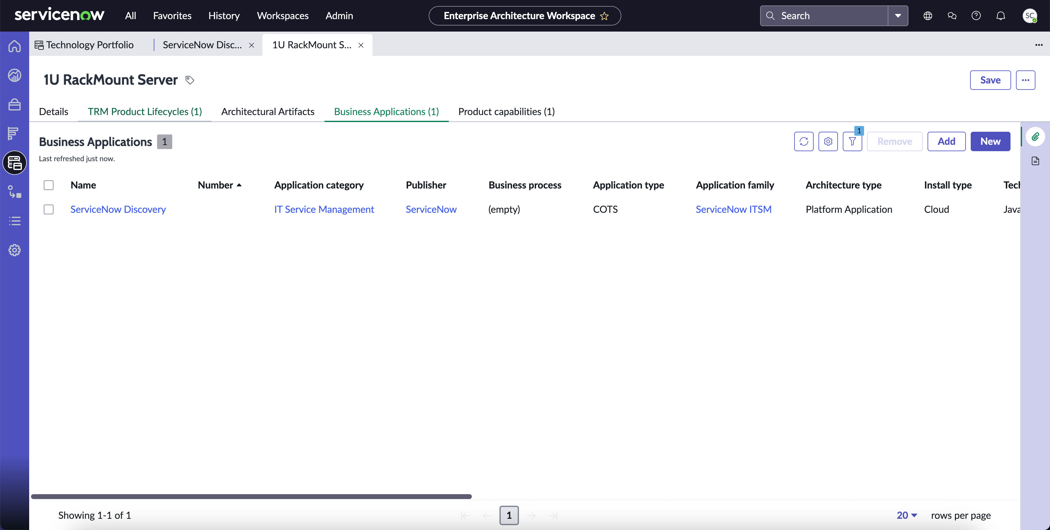Click the horizontal scrollbar under the list

pos(251,497)
